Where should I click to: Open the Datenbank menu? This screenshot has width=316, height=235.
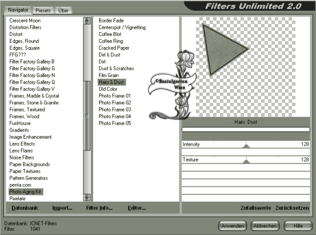25,208
